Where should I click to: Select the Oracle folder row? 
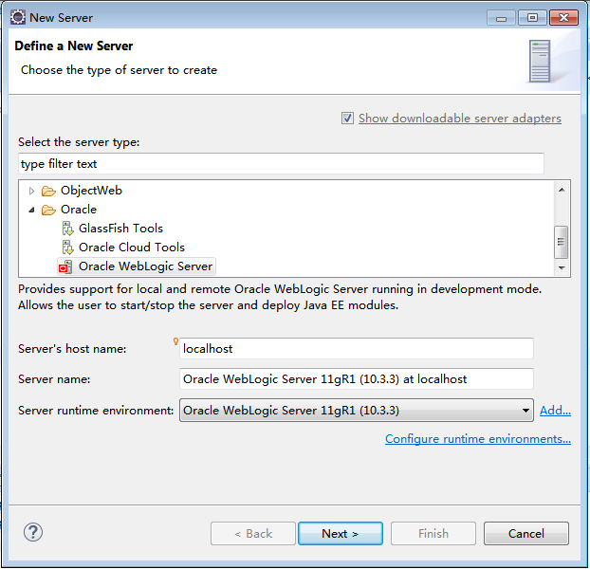[x=79, y=210]
